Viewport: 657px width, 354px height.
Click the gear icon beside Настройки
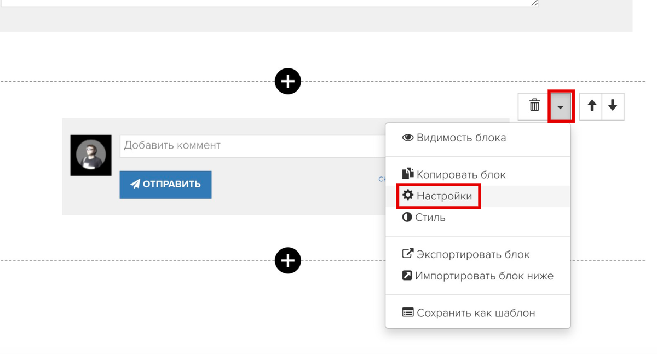(x=408, y=195)
